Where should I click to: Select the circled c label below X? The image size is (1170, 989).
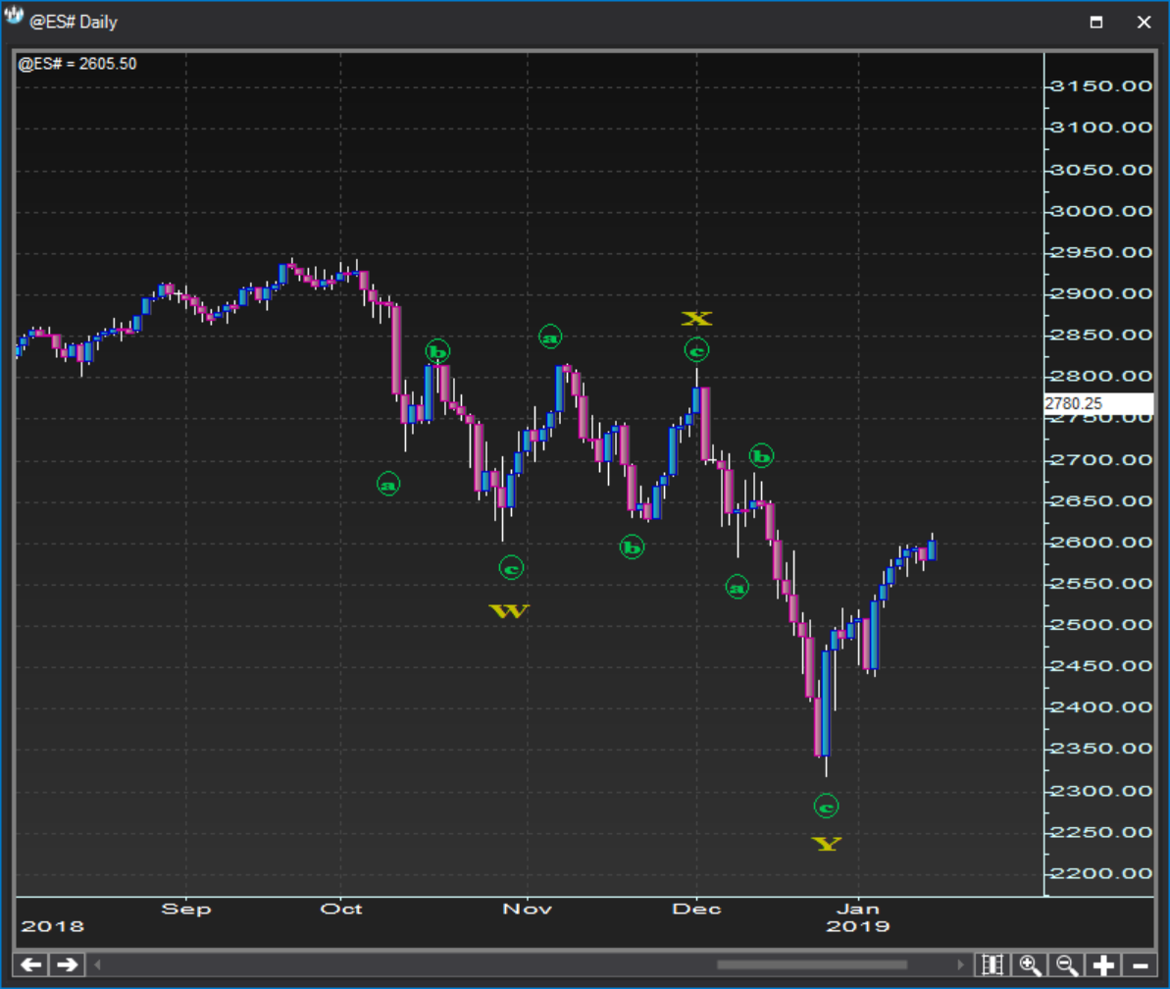tap(697, 349)
